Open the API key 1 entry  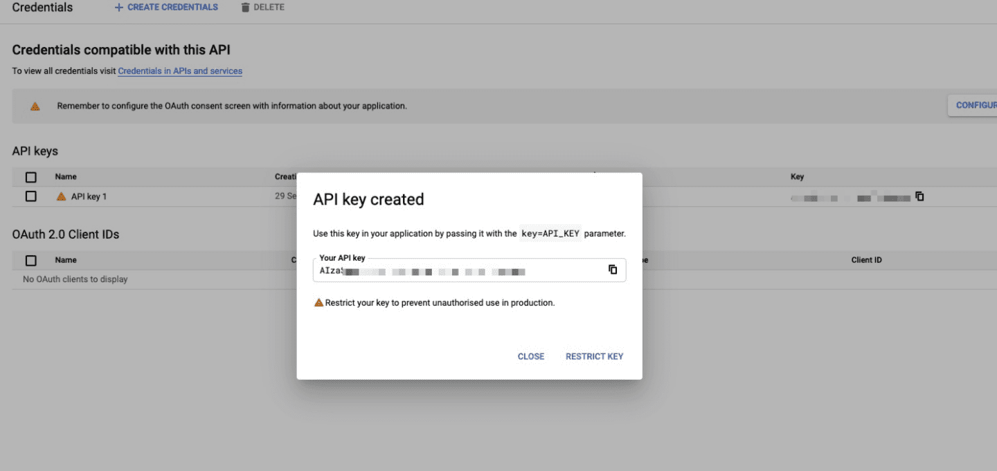89,196
